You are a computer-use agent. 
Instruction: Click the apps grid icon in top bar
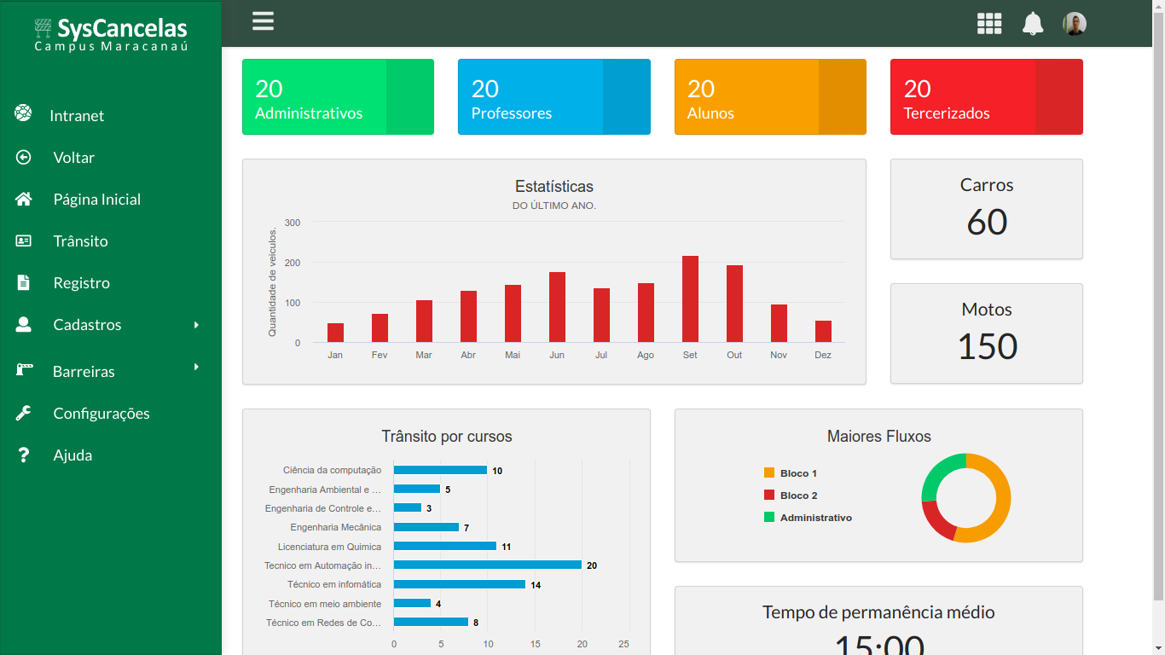988,23
